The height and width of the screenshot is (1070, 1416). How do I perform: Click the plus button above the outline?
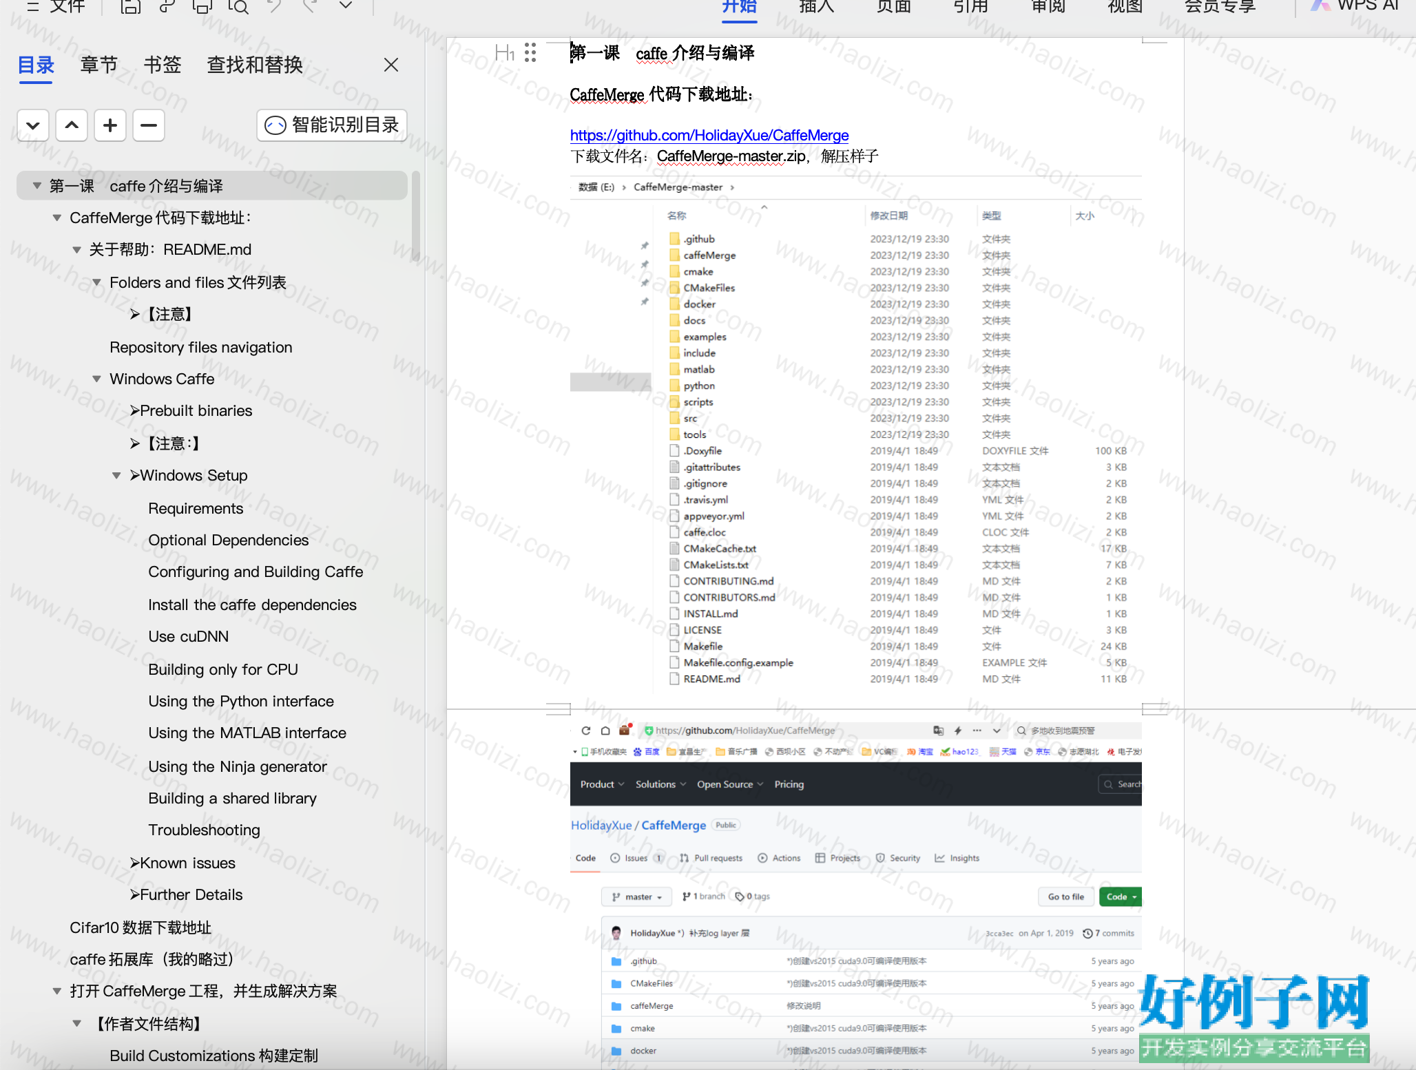point(110,125)
